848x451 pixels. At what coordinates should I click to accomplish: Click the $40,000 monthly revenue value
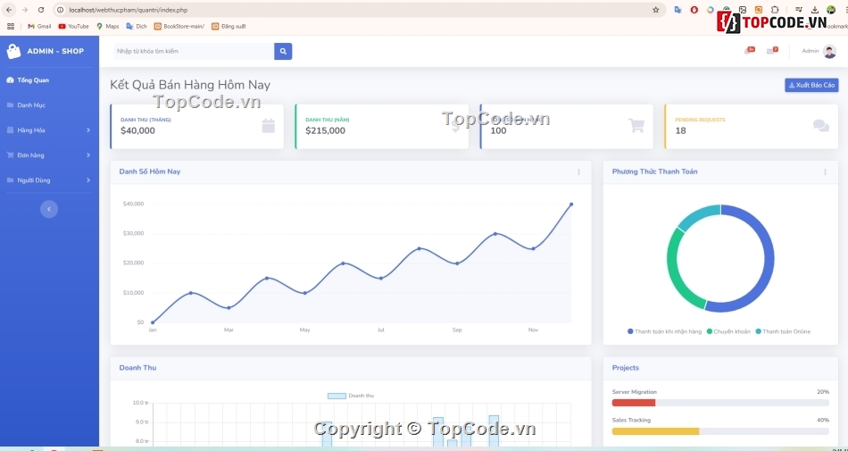(137, 131)
